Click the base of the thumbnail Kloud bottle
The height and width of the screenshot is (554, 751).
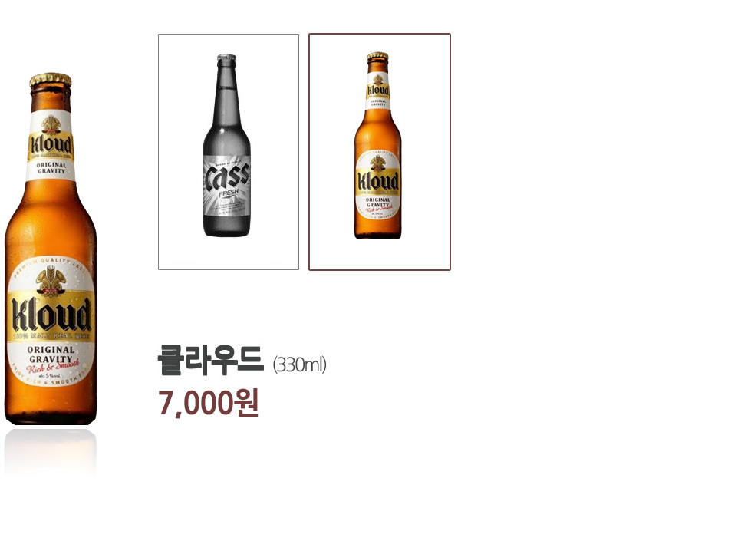[377, 234]
